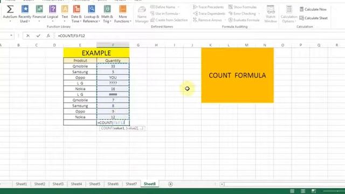This screenshot has width=345, height=194.
Task: Click the EXAMPLE title cell
Action: pos(96,53)
